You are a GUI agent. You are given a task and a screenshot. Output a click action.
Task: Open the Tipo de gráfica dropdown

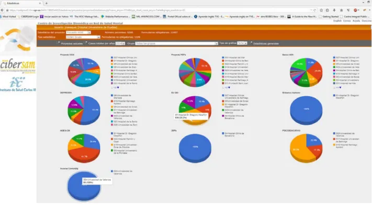[242, 43]
